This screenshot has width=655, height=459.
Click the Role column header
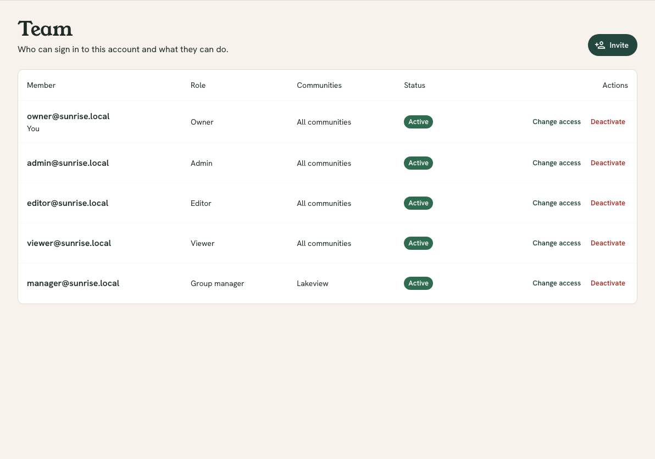[x=198, y=85]
